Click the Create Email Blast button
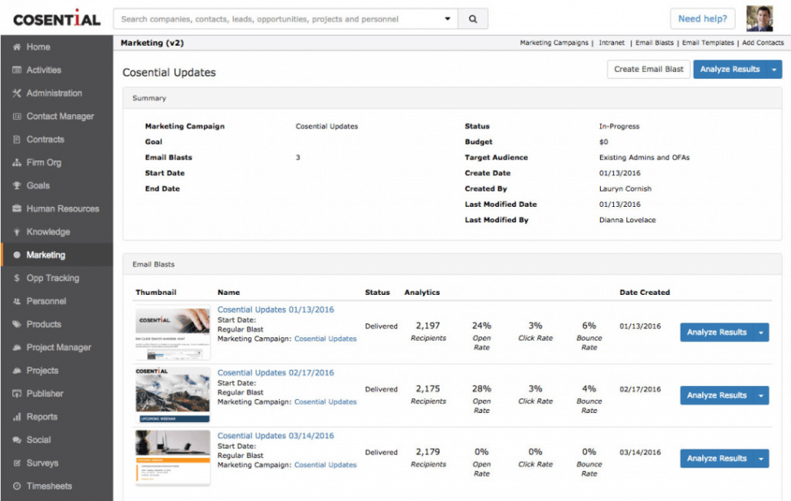This screenshot has height=501, width=791. [647, 69]
